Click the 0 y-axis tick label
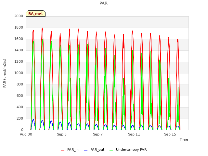 click(x=22, y=130)
